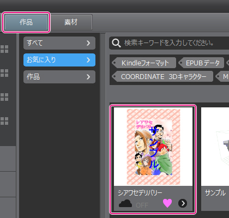Toggle favorite heart on シアワセデリバリー

coord(167,203)
